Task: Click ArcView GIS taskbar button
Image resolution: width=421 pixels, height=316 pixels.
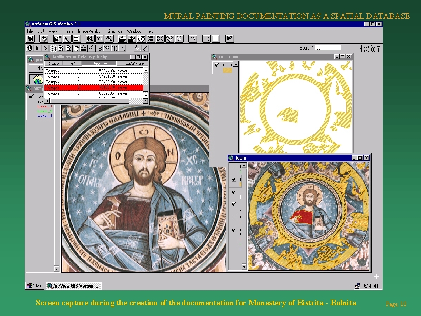Action: click(73, 285)
